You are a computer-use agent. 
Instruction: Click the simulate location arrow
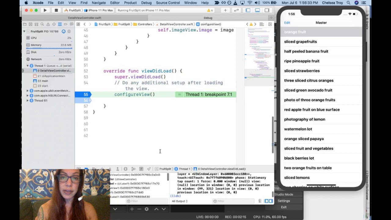pyautogui.click(x=149, y=169)
